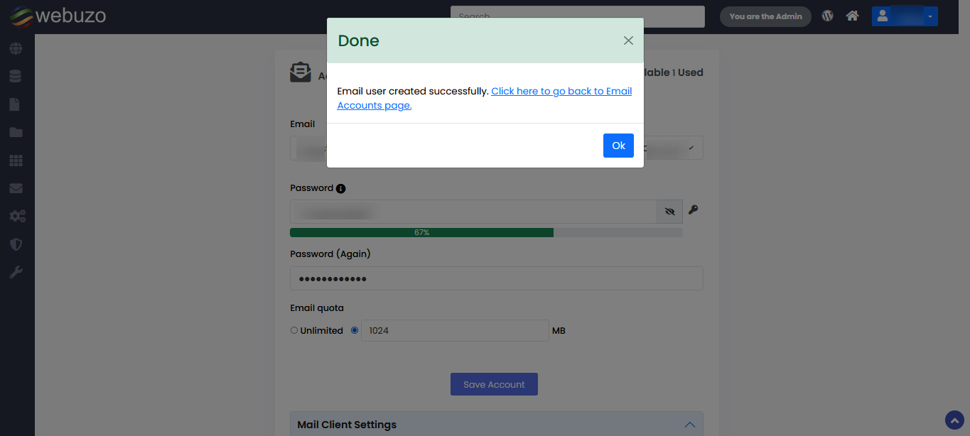Click the security shield sidebar icon
Screen dimensions: 970x436
point(16,244)
